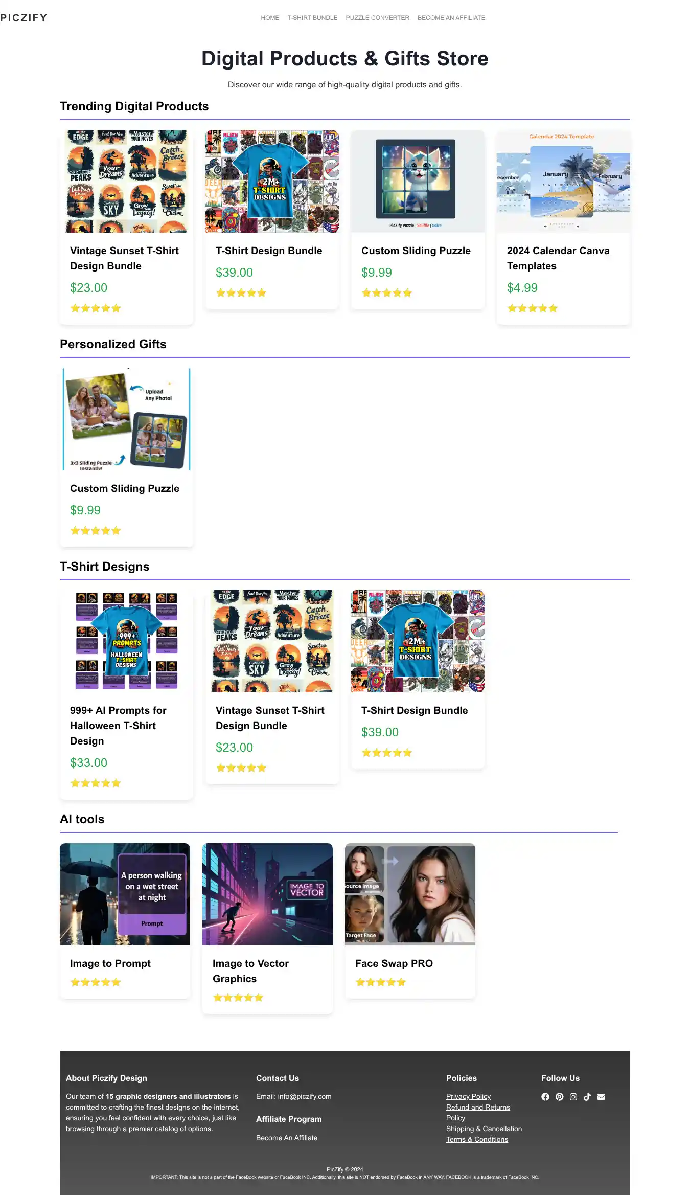
Task: Open the Instagram icon in the footer
Action: point(573,1097)
